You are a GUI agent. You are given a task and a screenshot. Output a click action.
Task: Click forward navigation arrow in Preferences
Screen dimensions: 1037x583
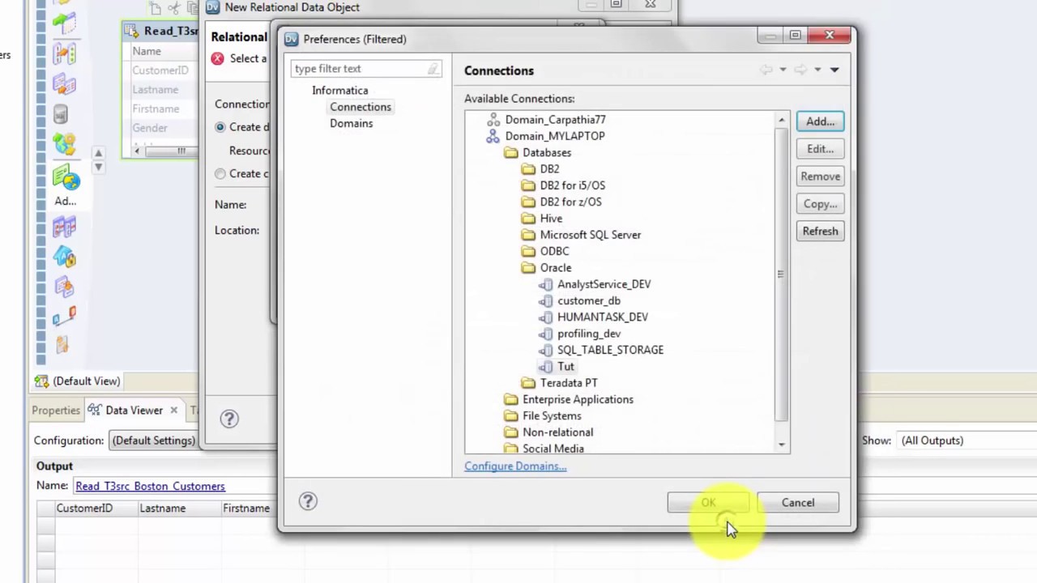tap(801, 70)
